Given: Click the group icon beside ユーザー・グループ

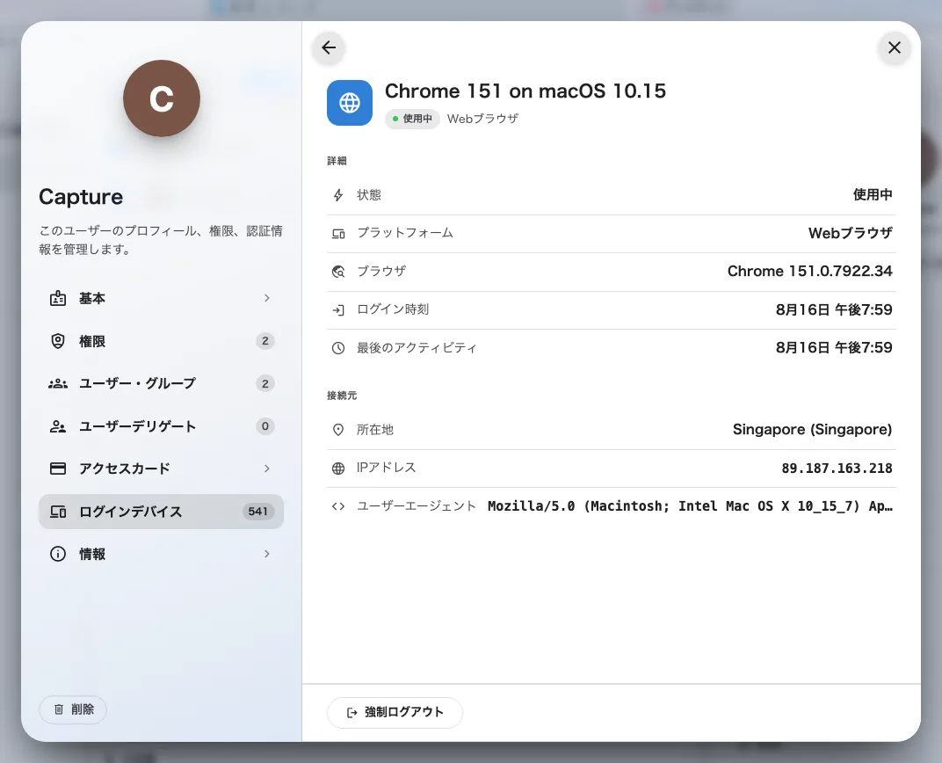Looking at the screenshot, I should (58, 383).
